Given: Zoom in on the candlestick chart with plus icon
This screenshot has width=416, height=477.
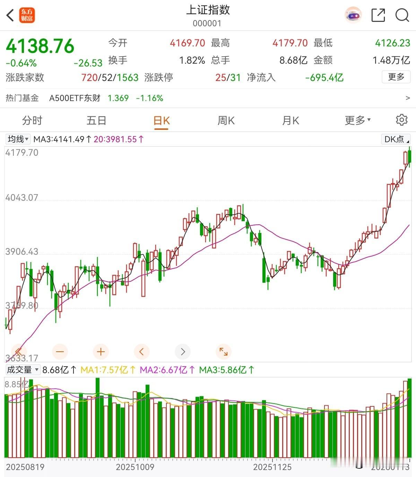Looking at the screenshot, I should click(x=101, y=352).
